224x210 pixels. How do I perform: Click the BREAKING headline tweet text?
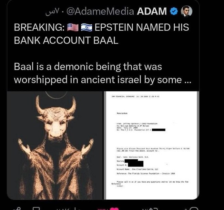[101, 34]
